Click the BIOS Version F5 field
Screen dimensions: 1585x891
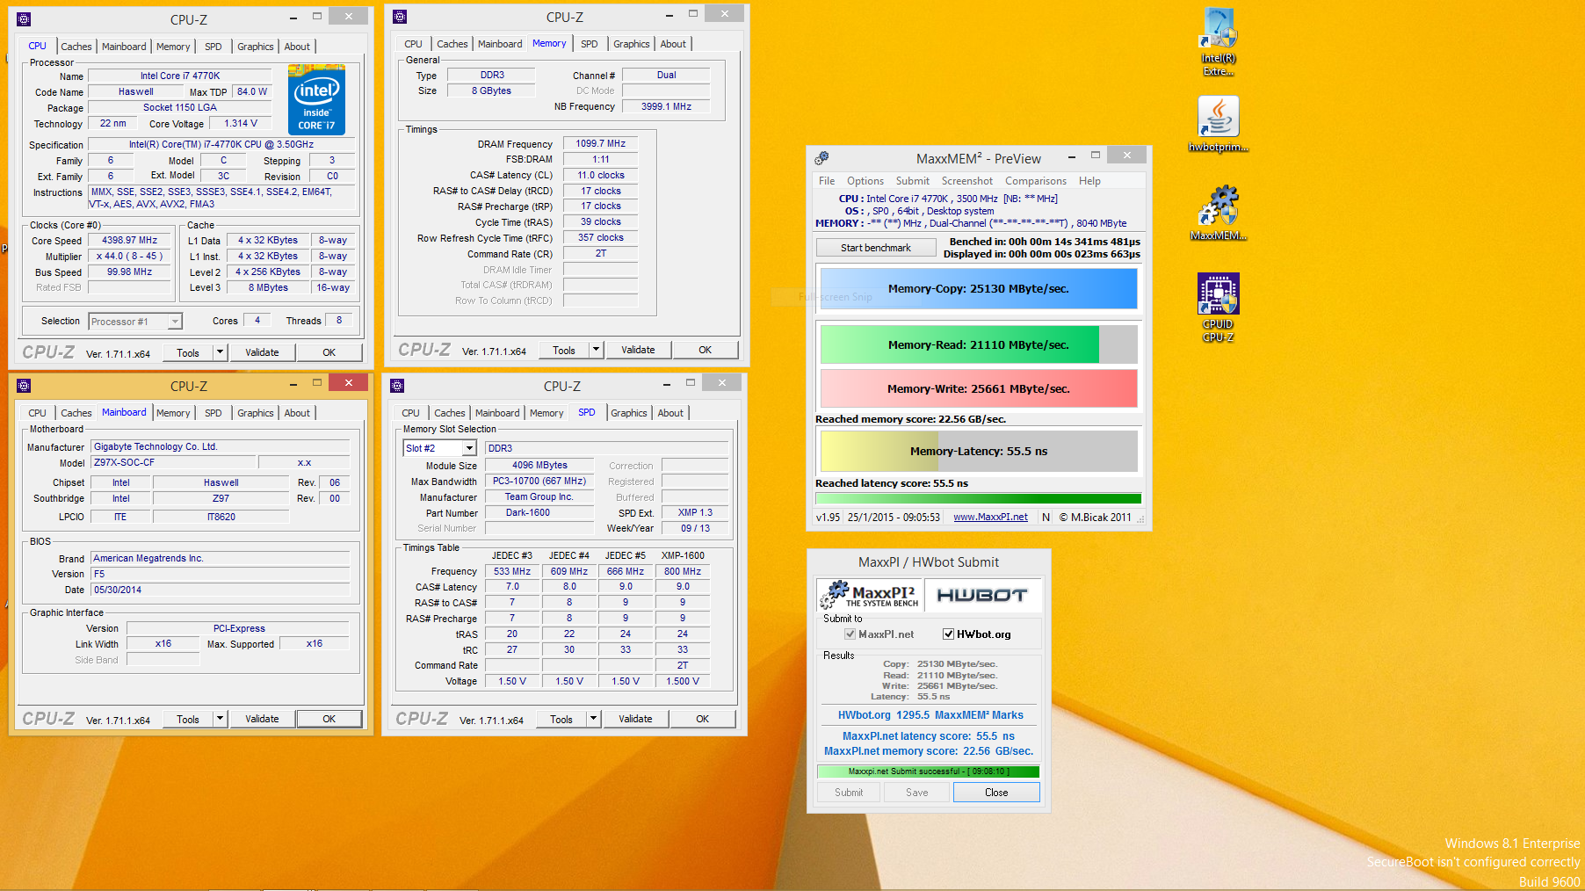click(x=220, y=574)
